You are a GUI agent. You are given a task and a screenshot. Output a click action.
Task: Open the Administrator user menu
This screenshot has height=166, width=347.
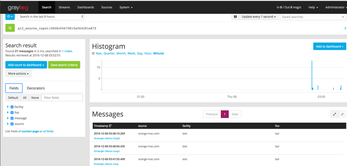click(x=336, y=7)
